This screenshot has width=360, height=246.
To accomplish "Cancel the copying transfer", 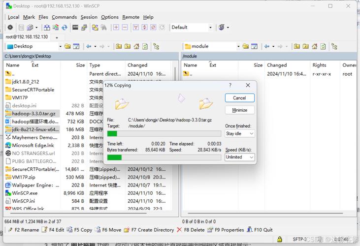I will point(240,98).
